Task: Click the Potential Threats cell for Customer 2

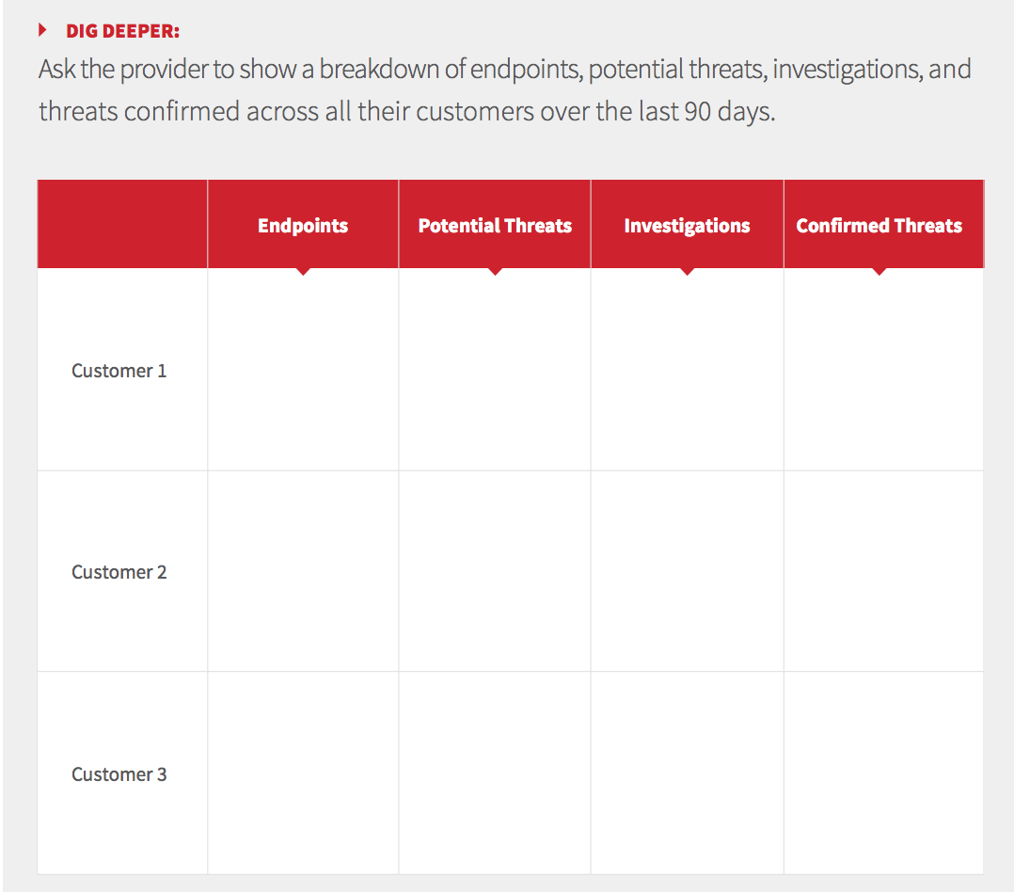Action: (x=495, y=572)
